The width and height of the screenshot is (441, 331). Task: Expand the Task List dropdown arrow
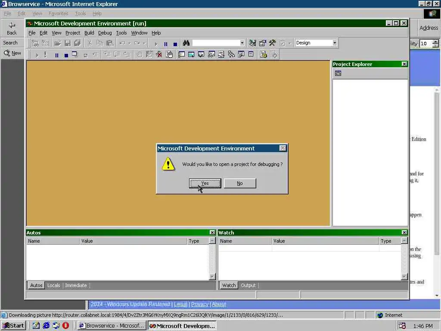(x=290, y=43)
